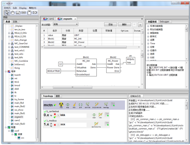The height and width of the screenshot is (145, 190).
Task: Toggle the 1_modbus green checkmark
Action: click(x=45, y=121)
